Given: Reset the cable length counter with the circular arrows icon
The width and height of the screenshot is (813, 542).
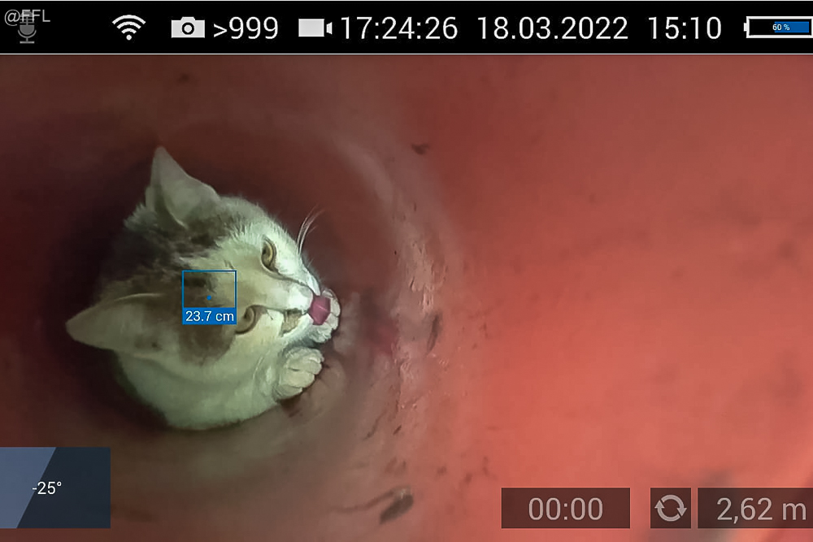Looking at the screenshot, I should pos(671,509).
